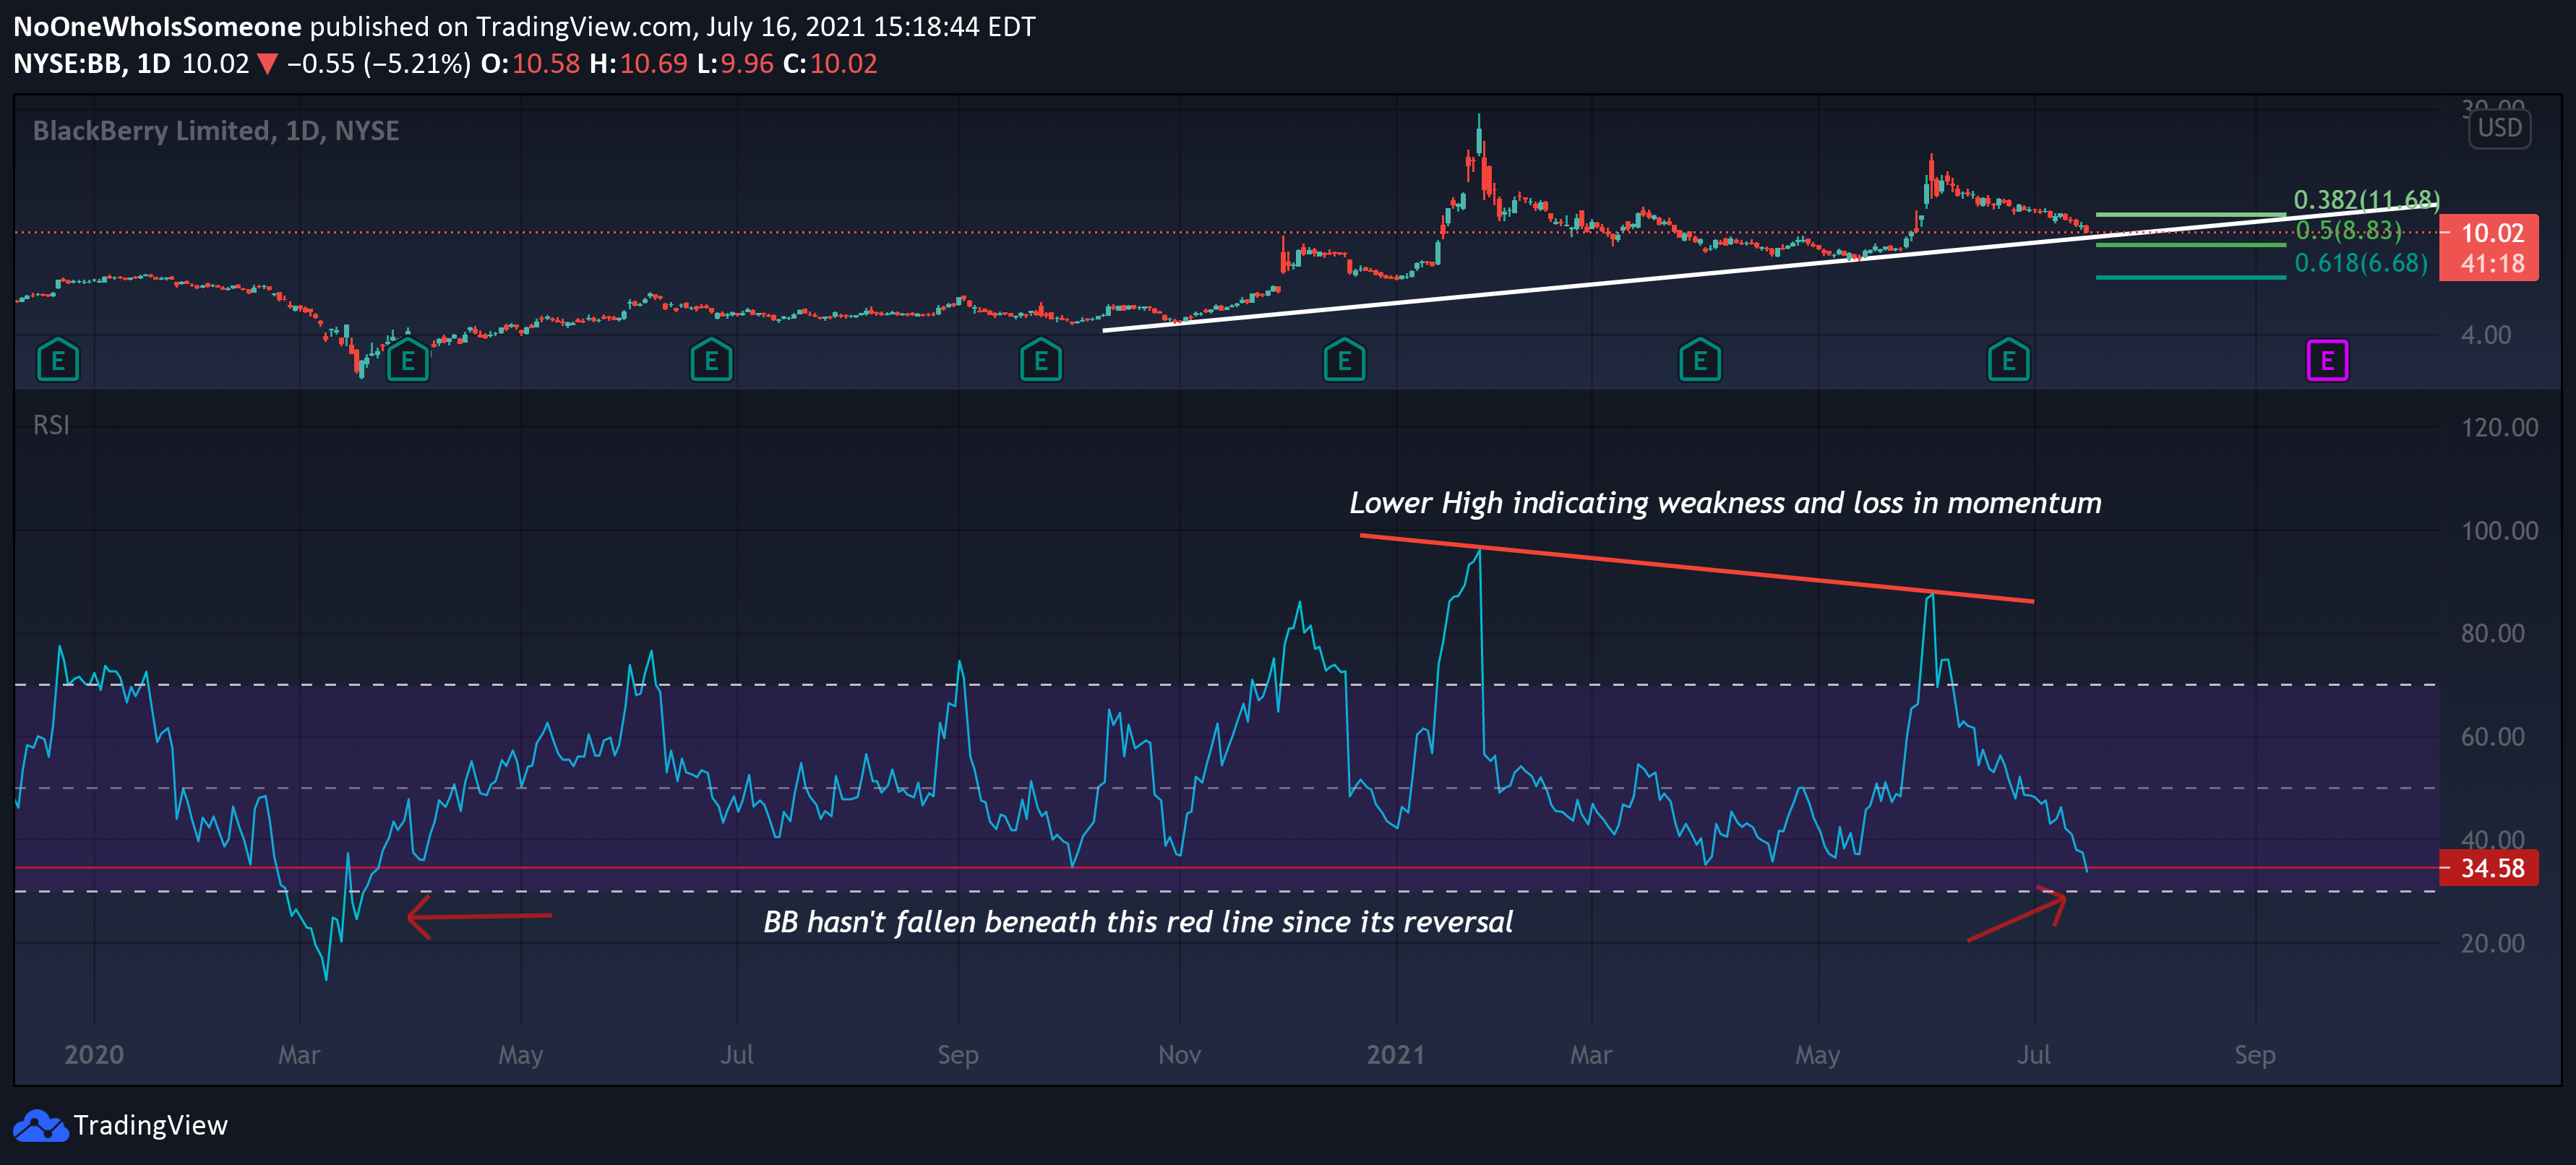Click the Nov time axis label
The image size is (2576, 1165).
1179,1055
